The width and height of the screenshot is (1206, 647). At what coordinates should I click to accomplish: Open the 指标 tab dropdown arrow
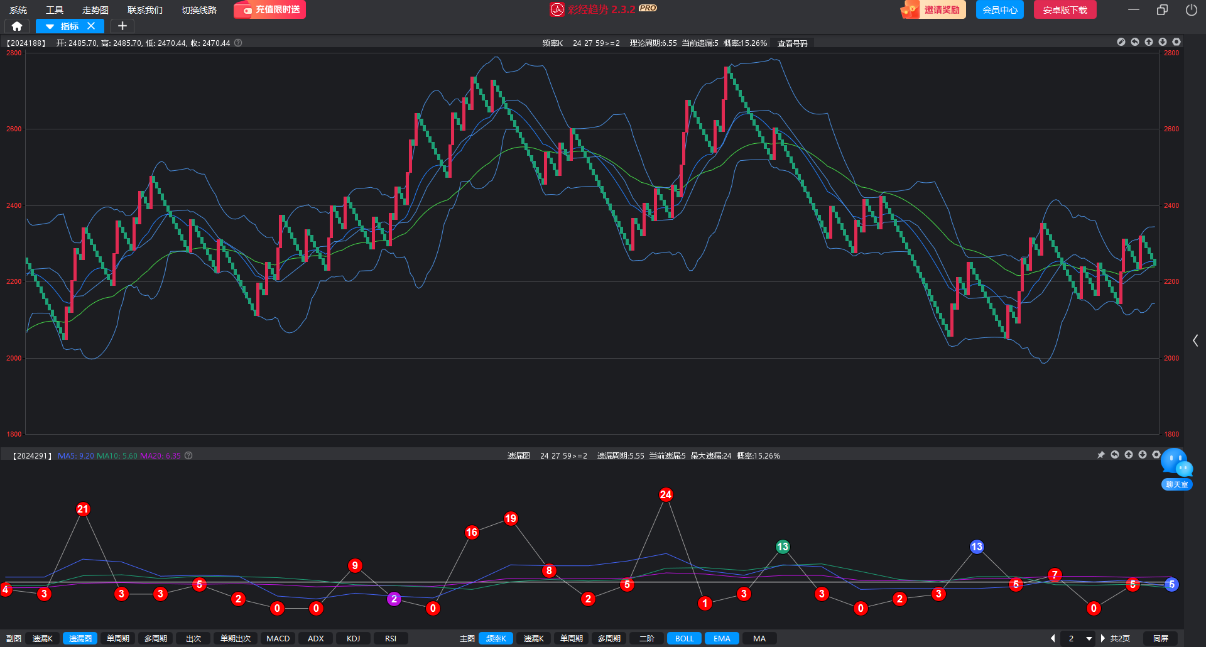[x=50, y=27]
